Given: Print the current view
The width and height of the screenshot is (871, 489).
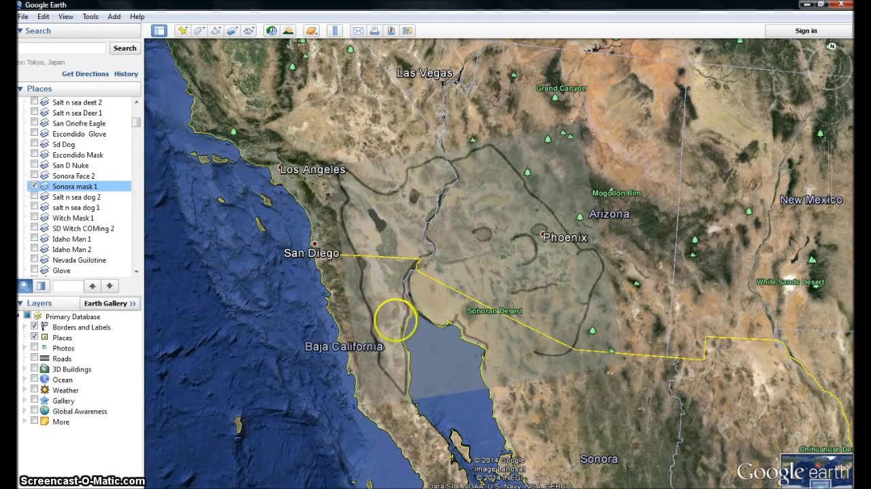Looking at the screenshot, I should click(x=374, y=31).
